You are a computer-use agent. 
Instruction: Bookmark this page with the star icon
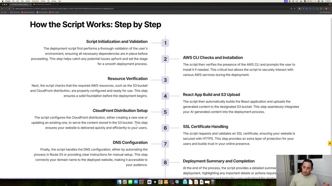295,9
